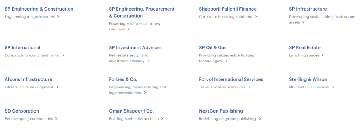Click arrow next to Redeveloping communities

click(56, 119)
